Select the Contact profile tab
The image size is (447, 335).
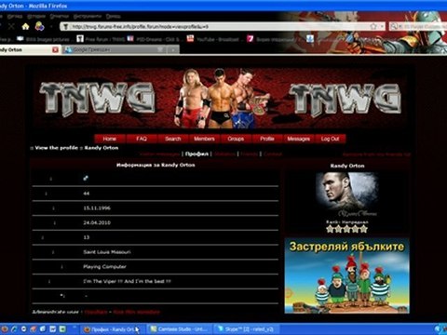[273, 154]
